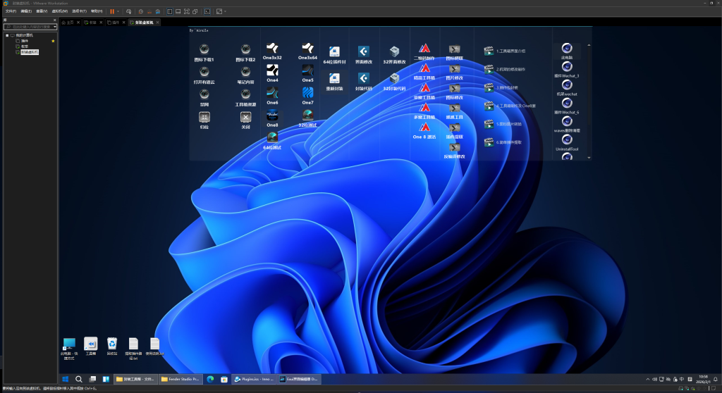Click the VMware pause/suspend toolbar button
The width and height of the screenshot is (722, 393).
[x=111, y=11]
